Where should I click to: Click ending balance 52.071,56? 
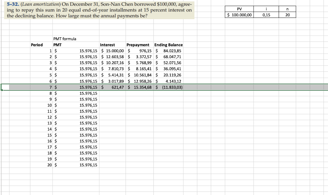tap(168, 63)
